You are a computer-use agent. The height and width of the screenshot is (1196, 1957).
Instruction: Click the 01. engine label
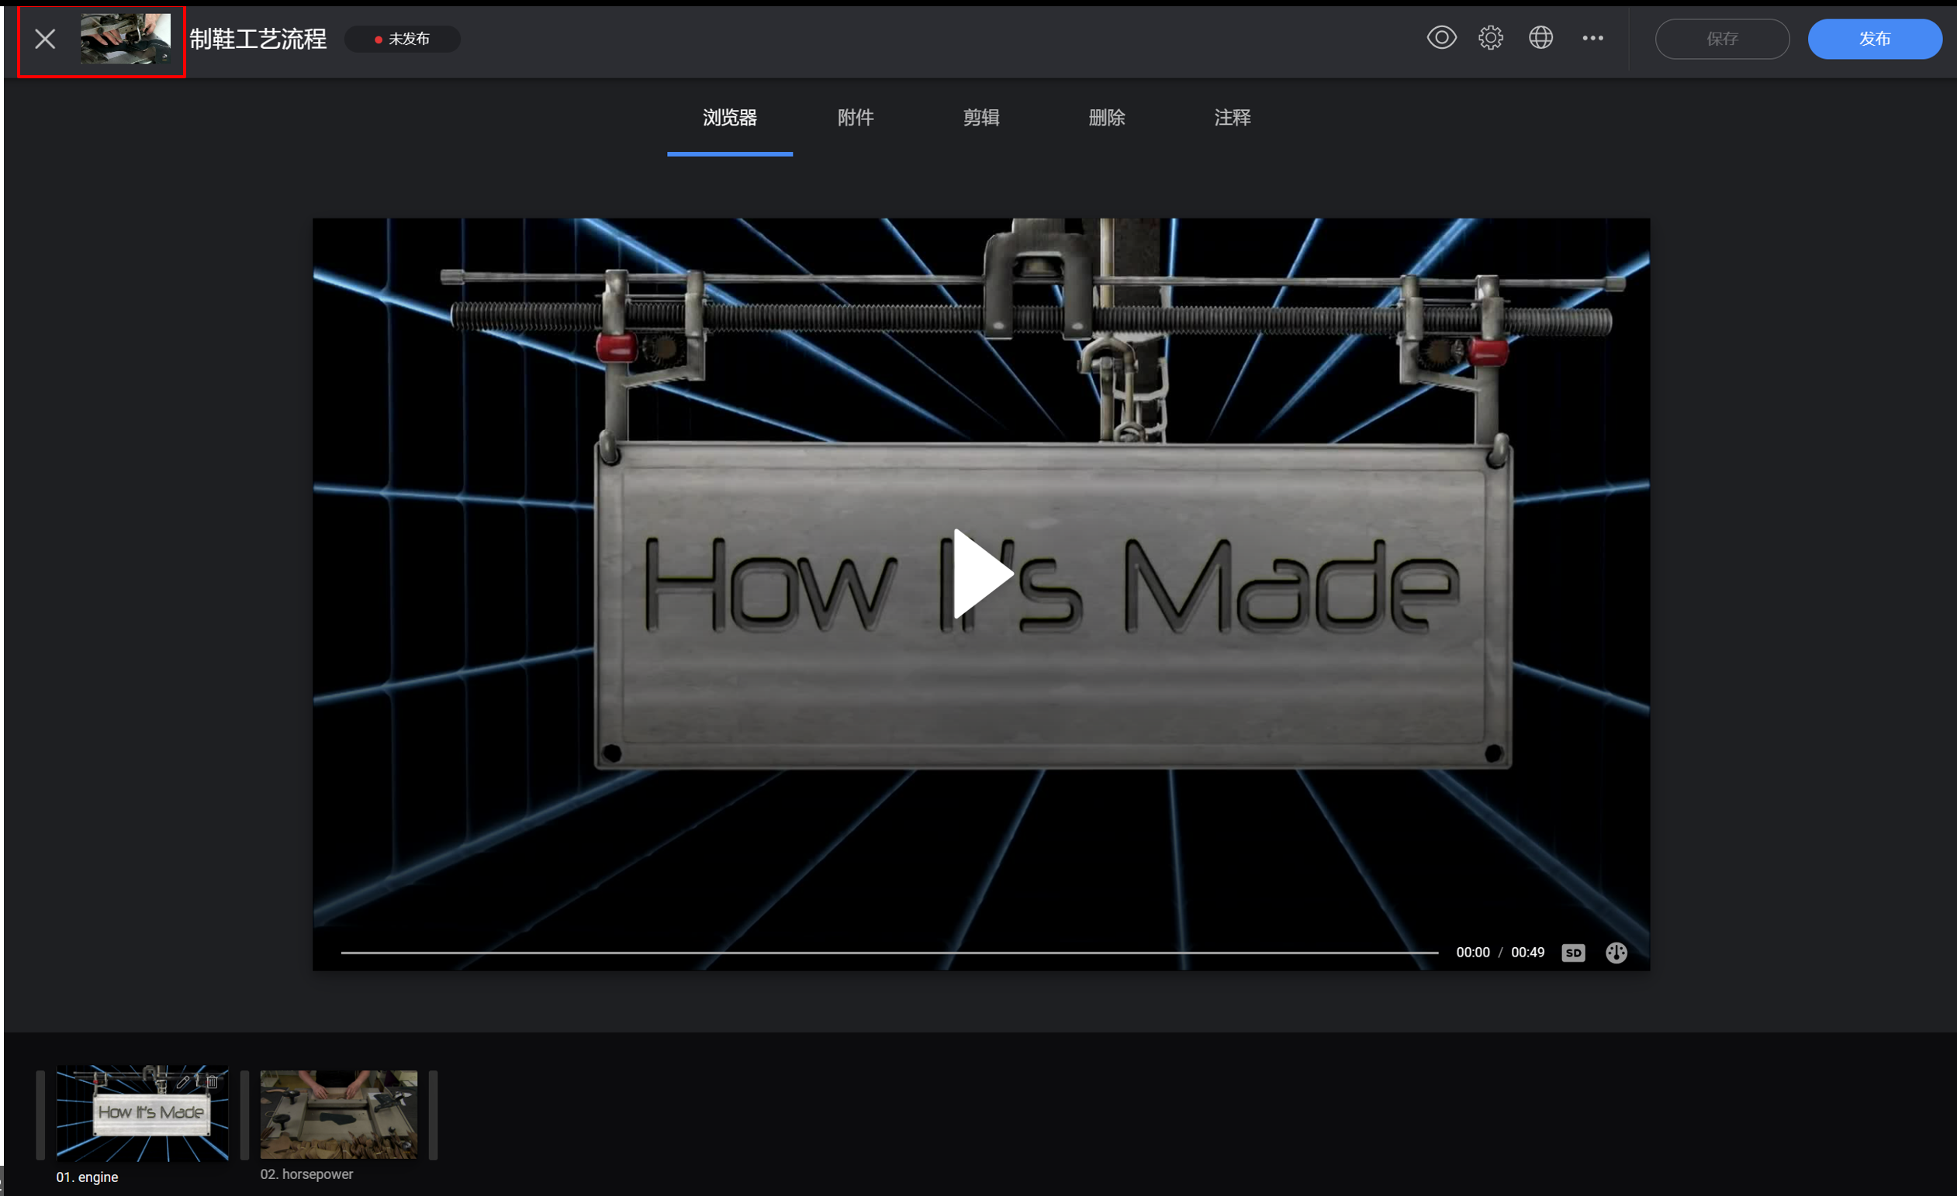click(88, 1176)
